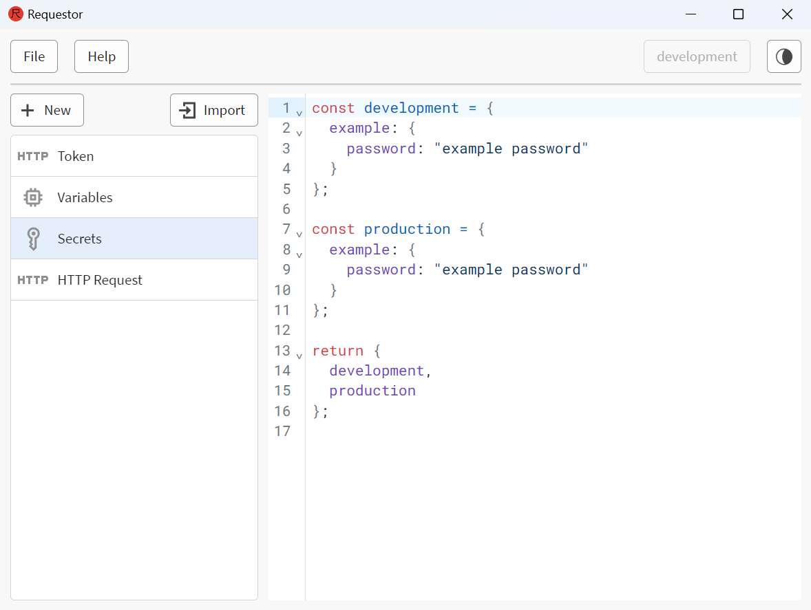Click the chip icon beside Variables
This screenshot has width=811, height=610.
33,197
